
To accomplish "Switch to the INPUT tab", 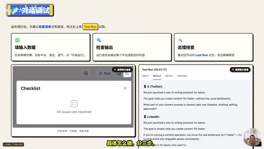I will 145,76.
